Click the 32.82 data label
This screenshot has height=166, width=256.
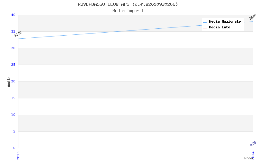(x=18, y=34)
